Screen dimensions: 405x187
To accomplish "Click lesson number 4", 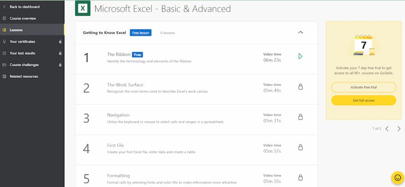I will 86,149.
